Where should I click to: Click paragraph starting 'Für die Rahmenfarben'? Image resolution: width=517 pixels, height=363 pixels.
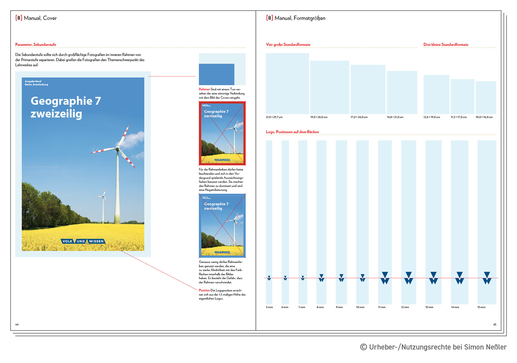(221, 180)
